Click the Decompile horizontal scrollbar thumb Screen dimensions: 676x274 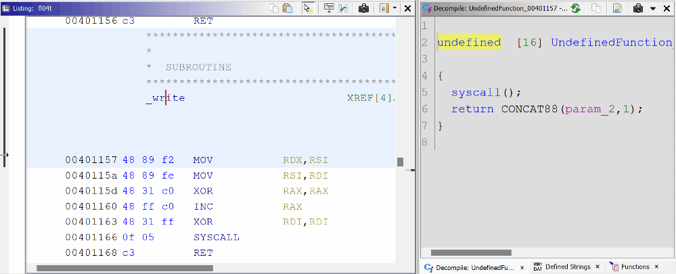471,252
